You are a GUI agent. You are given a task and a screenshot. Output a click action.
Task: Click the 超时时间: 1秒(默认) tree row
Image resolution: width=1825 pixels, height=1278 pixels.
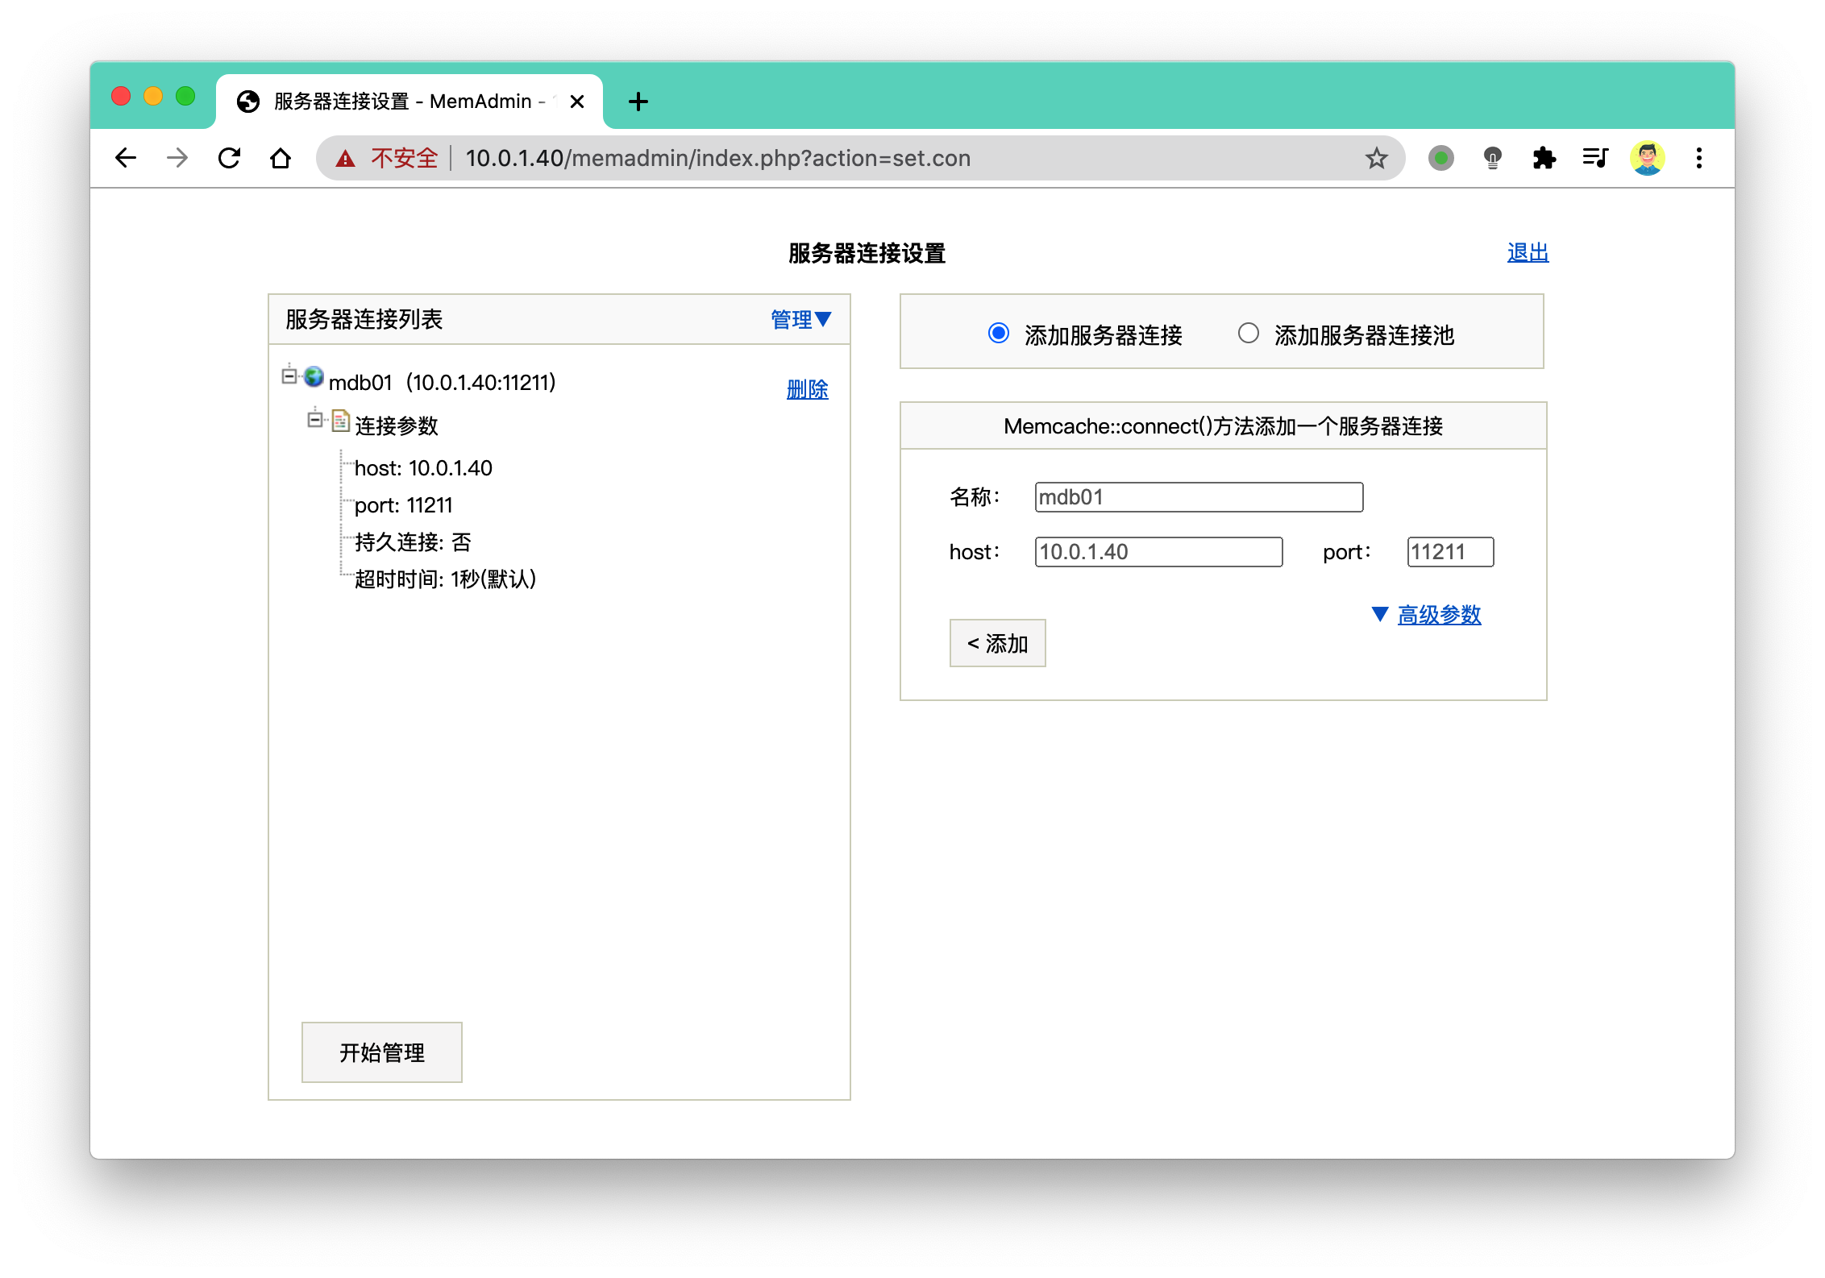click(445, 579)
